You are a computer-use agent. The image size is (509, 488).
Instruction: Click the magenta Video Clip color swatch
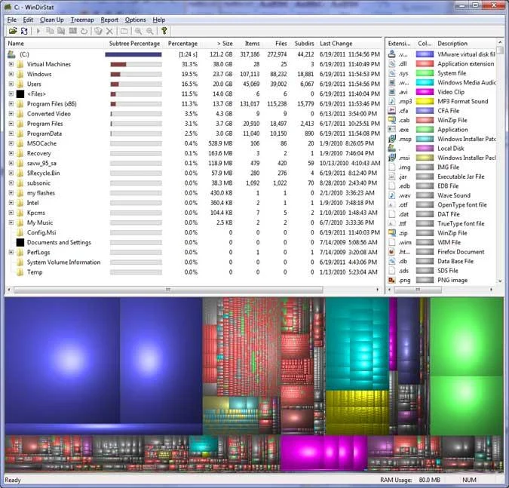point(425,92)
